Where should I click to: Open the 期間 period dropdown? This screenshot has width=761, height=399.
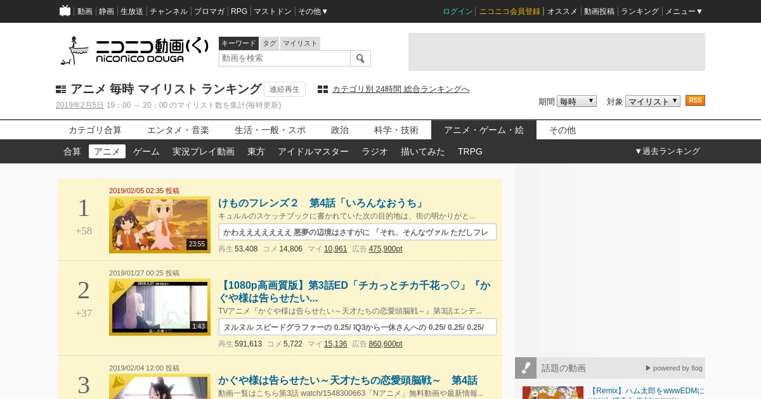tap(576, 101)
